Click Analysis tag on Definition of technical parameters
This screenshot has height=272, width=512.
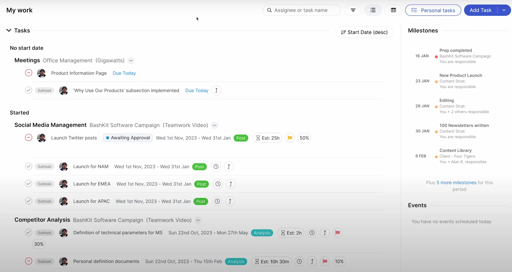262,233
